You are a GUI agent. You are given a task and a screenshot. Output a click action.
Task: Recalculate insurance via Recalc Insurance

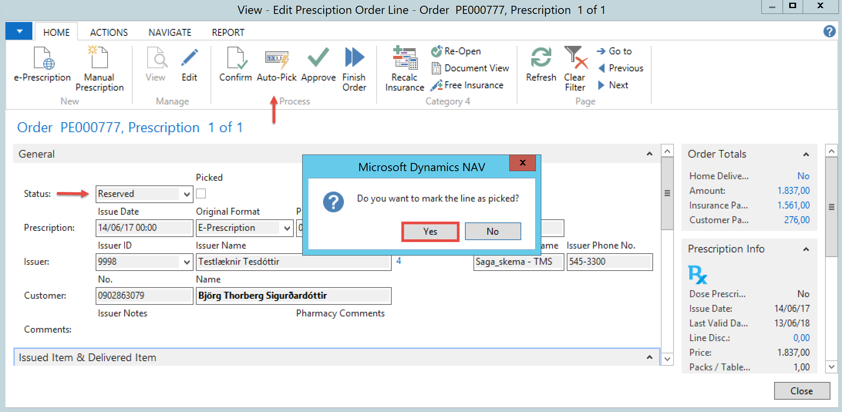click(x=405, y=69)
